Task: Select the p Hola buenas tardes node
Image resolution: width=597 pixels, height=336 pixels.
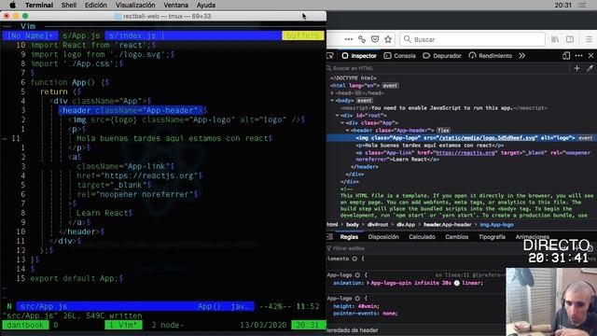Action: [430, 146]
